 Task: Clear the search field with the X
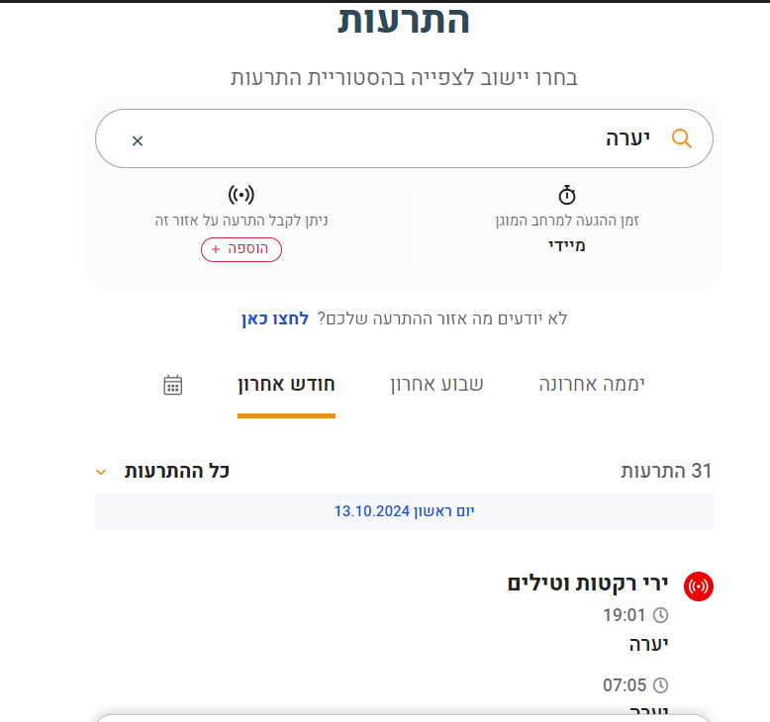[138, 140]
